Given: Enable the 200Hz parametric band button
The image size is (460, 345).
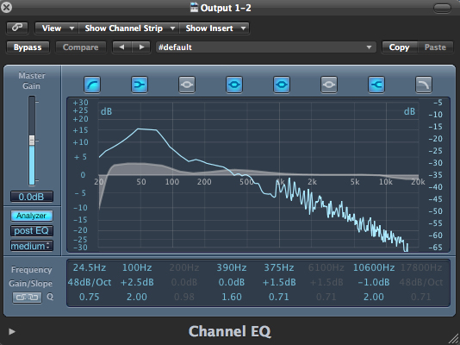Looking at the screenshot, I should (x=187, y=85).
